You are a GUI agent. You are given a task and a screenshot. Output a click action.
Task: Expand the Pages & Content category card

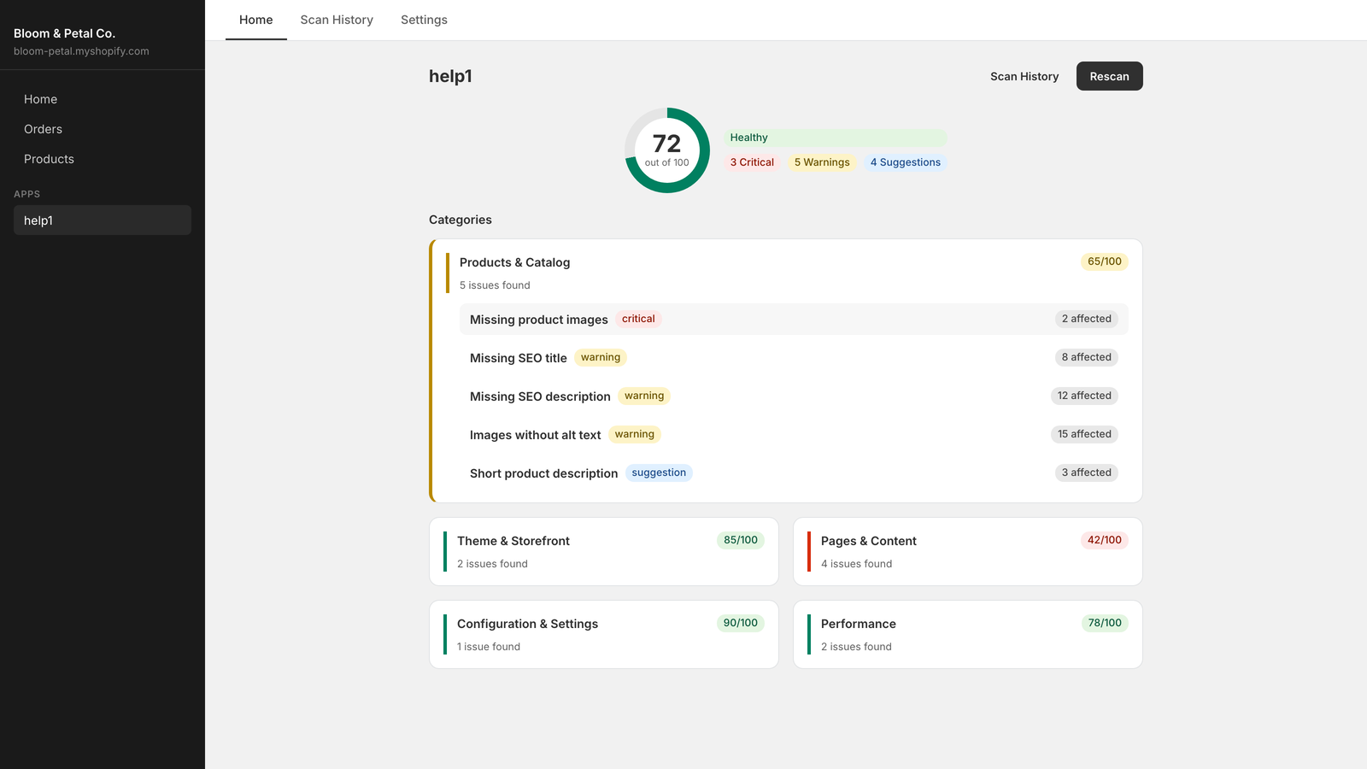(968, 551)
